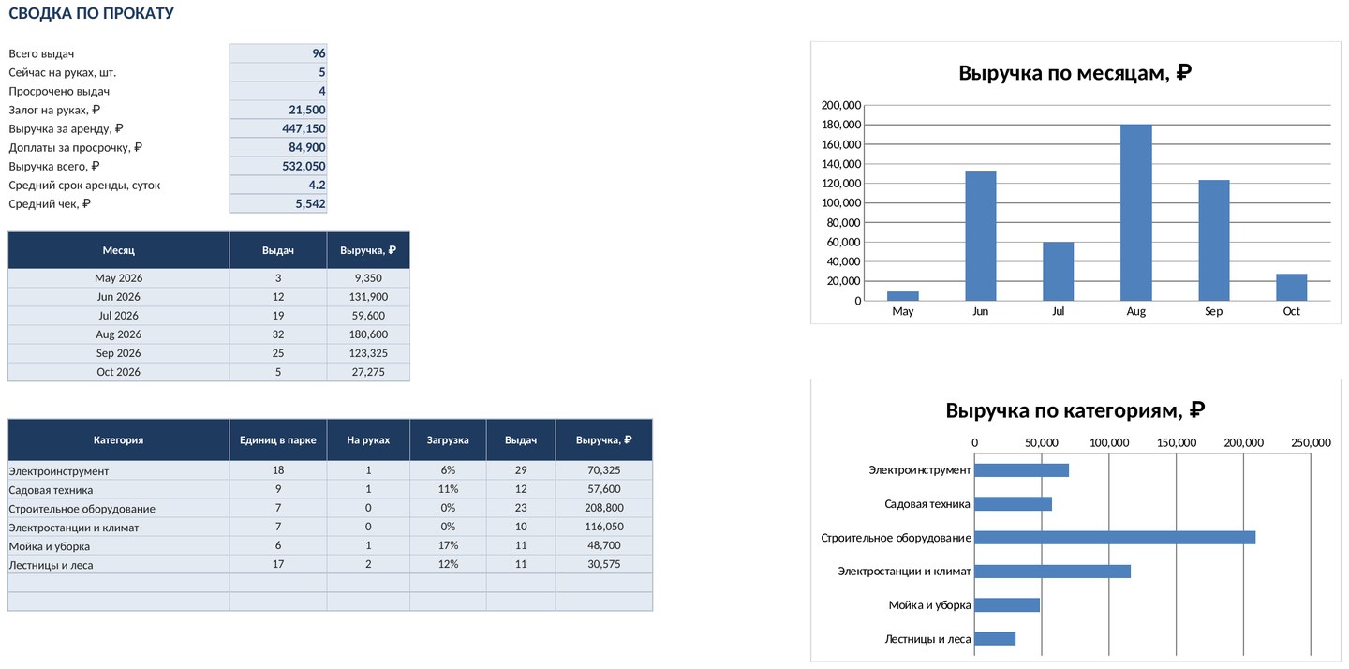
Task: Click the Oct 2026 revenue cell 27,275
Action: coord(368,372)
